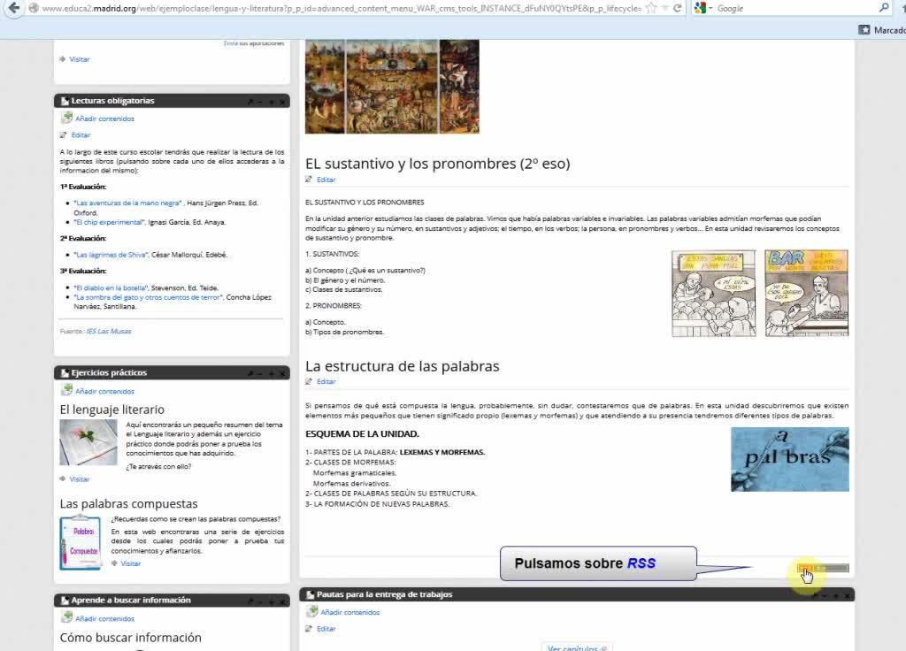Click heading EL sustantivo y los pronombres

click(x=437, y=164)
